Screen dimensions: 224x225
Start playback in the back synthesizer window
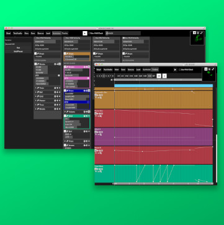85,34
